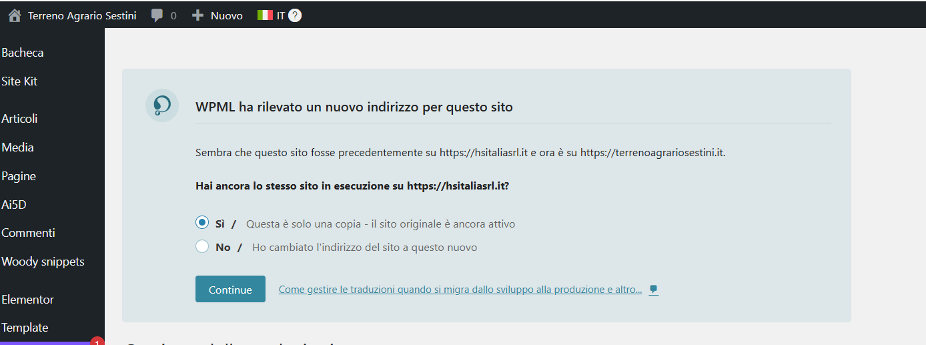Click the heading WPML ha rilevato un nuovo indirizzo
926x345 pixels.
[x=354, y=107]
